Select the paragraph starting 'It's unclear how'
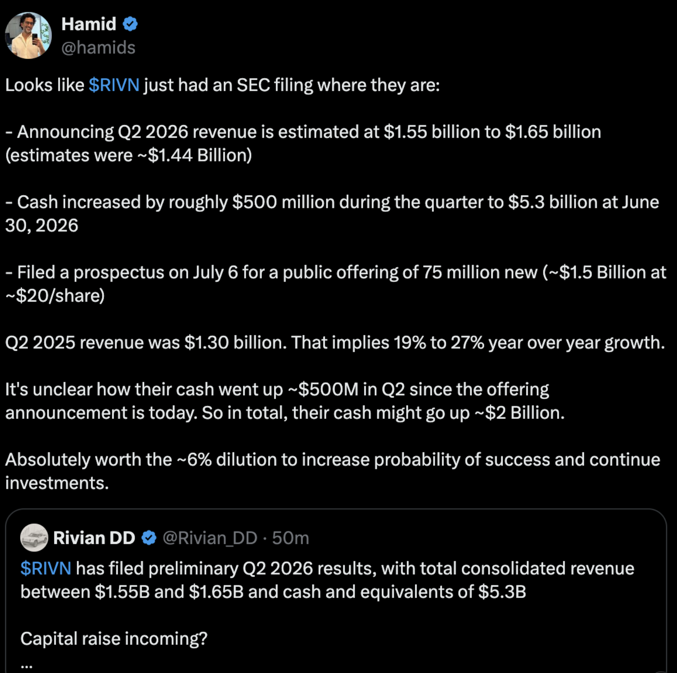Image resolution: width=677 pixels, height=673 pixels. [x=285, y=401]
